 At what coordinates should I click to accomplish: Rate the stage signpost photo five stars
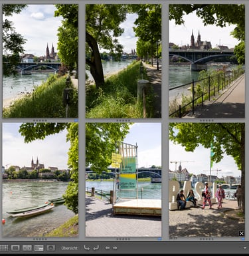[129, 239]
